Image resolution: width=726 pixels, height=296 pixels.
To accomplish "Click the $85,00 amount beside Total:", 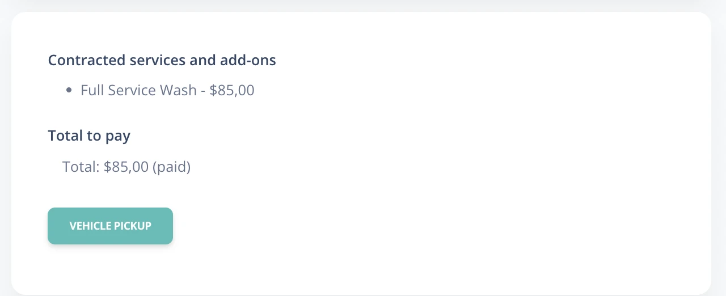I will click(126, 167).
